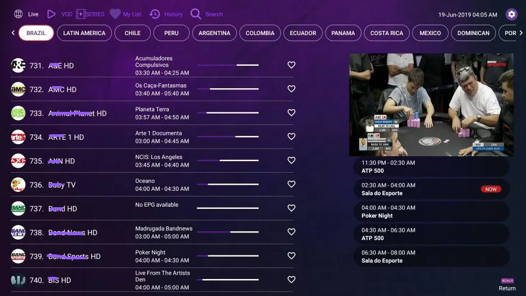Select Sala do Esporte entry marked NOW

(431, 189)
